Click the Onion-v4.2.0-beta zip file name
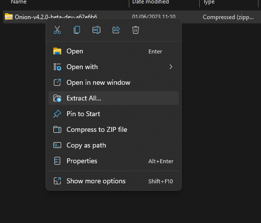 [56, 17]
